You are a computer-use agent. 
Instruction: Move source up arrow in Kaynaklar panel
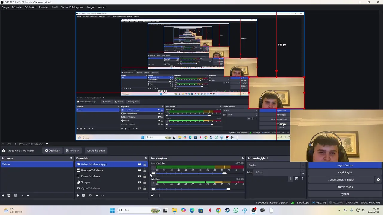(x=97, y=195)
